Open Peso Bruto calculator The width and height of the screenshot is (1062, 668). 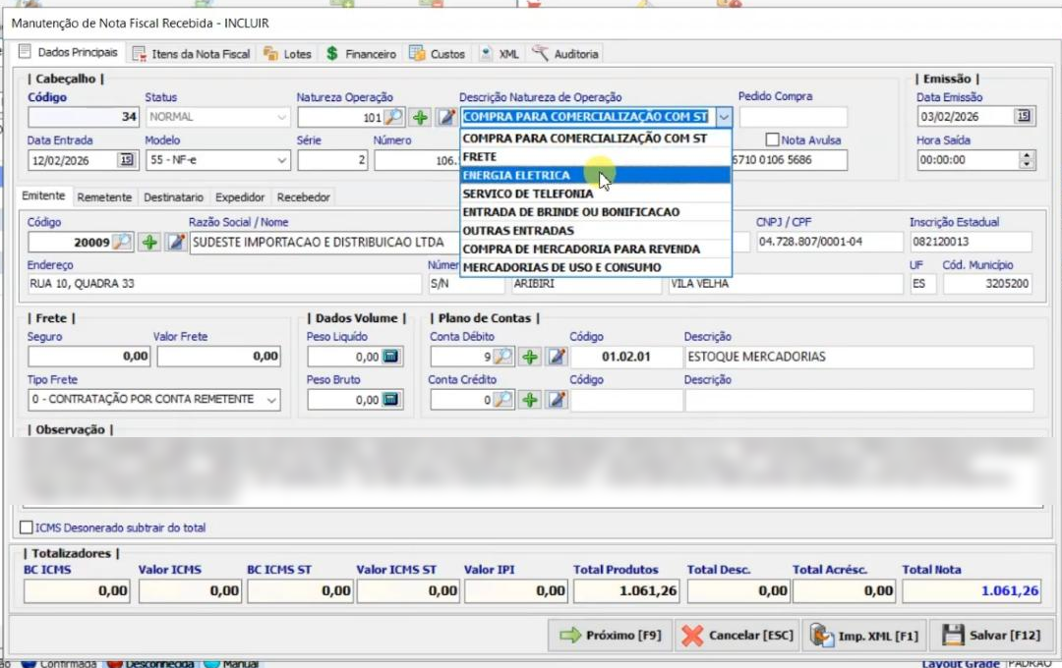[x=390, y=399]
